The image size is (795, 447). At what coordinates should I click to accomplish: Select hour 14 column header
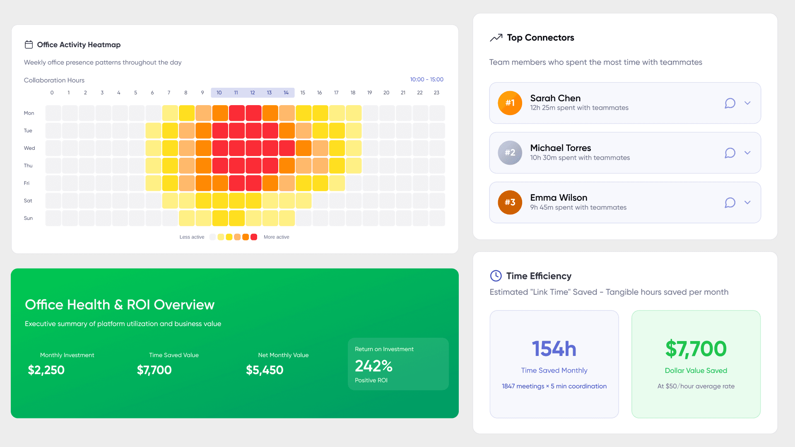286,93
